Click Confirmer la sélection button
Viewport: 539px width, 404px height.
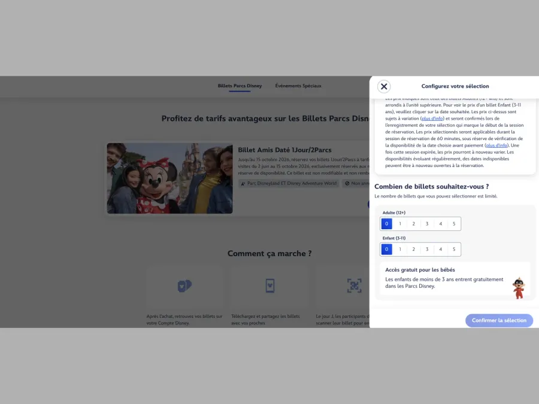pyautogui.click(x=499, y=320)
